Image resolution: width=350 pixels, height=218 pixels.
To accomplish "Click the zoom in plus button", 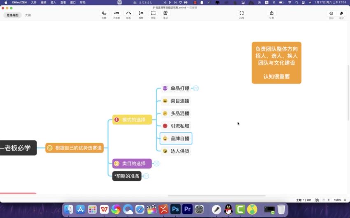I will pos(329,200).
